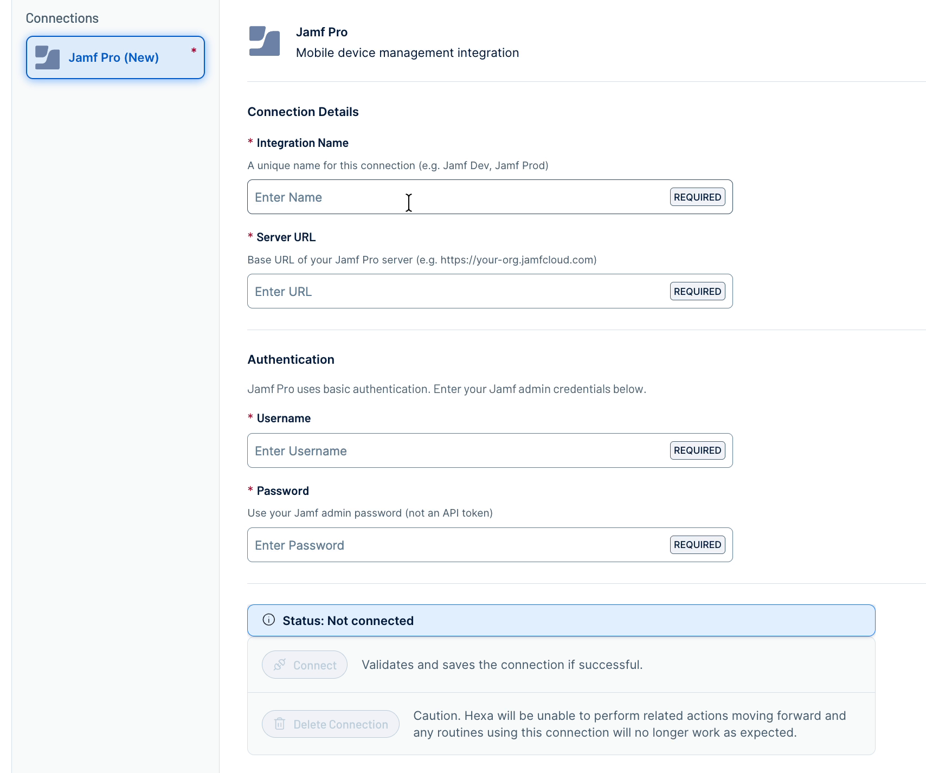Click the info icon beside Status

click(269, 620)
